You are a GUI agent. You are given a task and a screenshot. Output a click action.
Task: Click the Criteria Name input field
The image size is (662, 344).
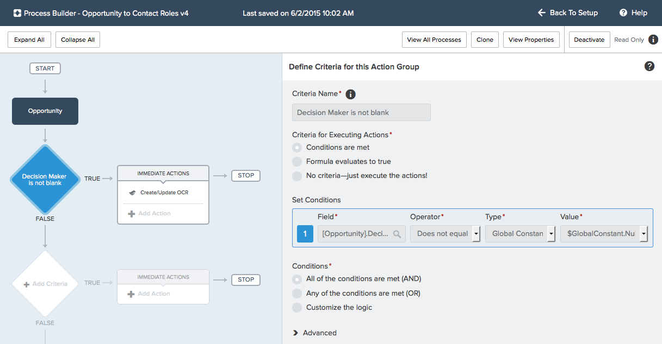[362, 112]
